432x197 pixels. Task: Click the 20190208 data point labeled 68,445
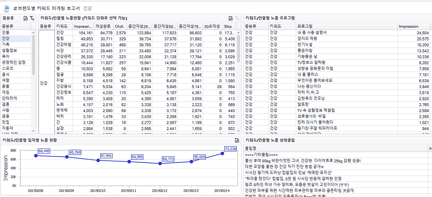point(36,156)
